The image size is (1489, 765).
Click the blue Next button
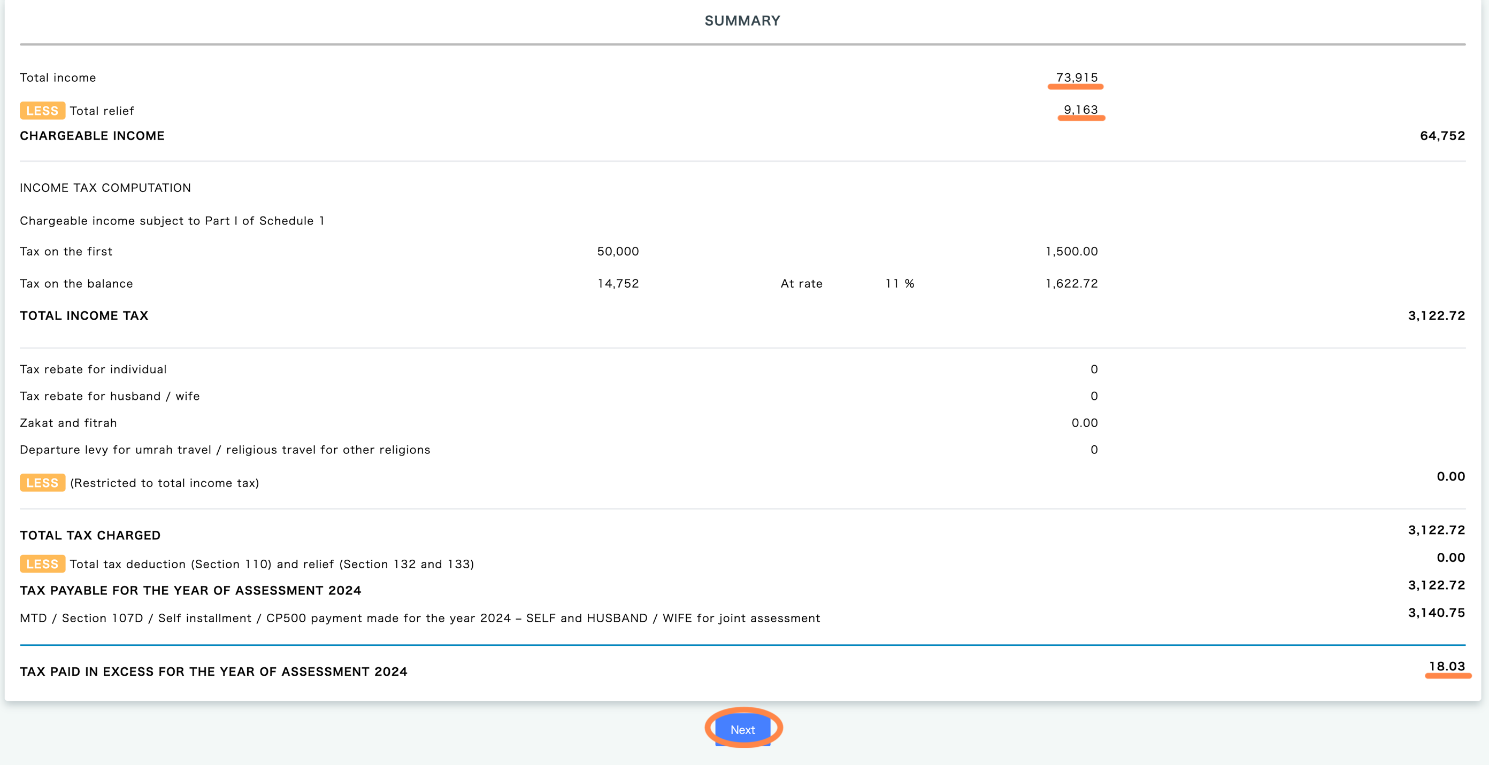pos(743,729)
